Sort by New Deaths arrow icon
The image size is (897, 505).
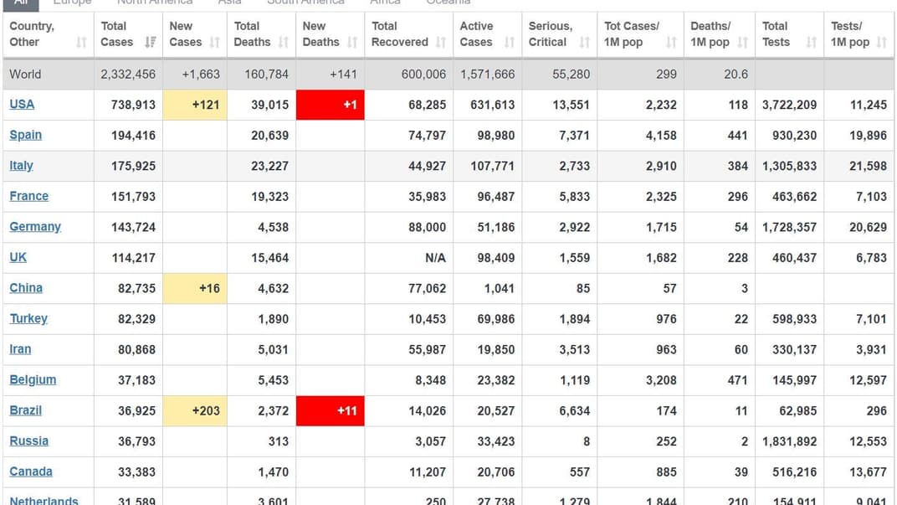pos(352,43)
